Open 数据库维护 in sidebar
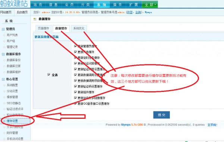Image resolution: width=224 pixels, height=142 pixels. (13, 72)
